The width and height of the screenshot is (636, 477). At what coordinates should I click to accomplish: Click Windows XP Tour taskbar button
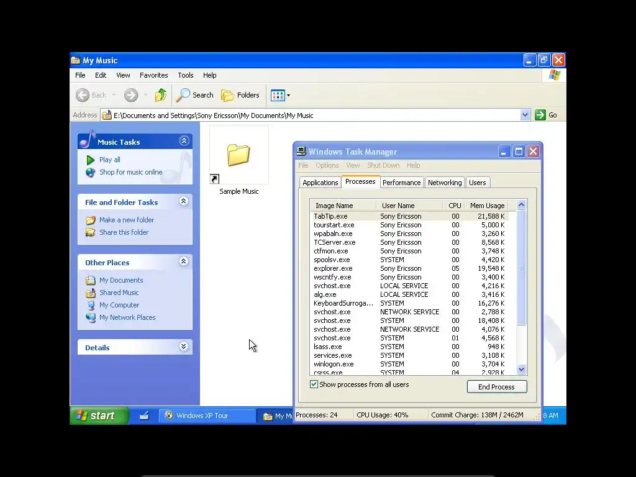tap(207, 416)
